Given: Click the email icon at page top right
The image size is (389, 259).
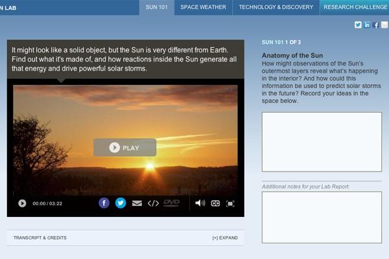Looking at the screenshot, I should click(x=384, y=25).
